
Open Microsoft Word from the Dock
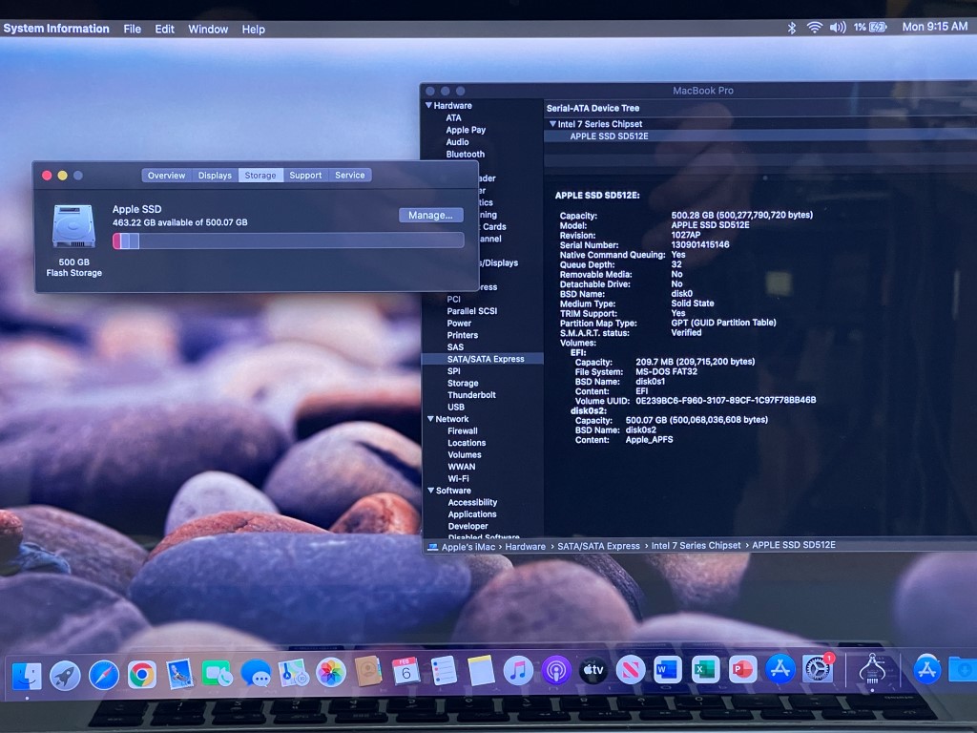tap(668, 670)
